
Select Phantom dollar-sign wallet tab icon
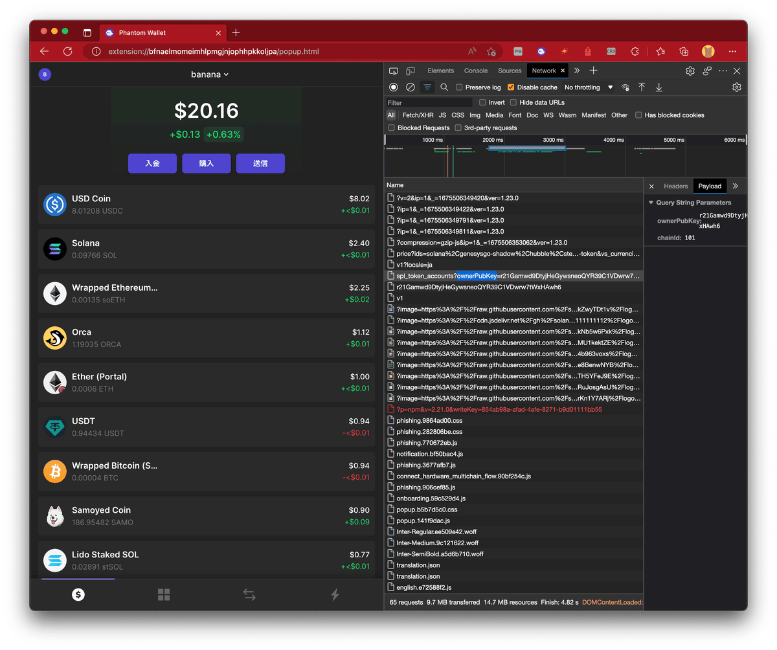coord(78,594)
